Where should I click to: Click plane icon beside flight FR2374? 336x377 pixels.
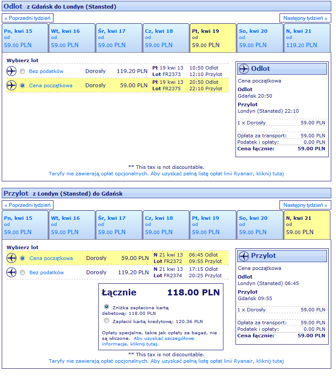click(x=11, y=272)
